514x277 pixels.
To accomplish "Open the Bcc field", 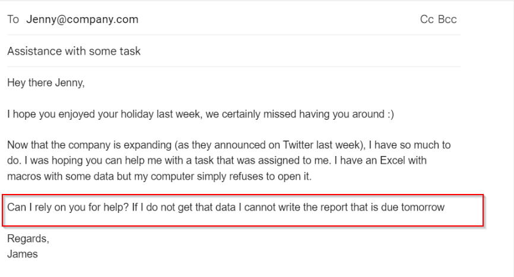I will [448, 20].
